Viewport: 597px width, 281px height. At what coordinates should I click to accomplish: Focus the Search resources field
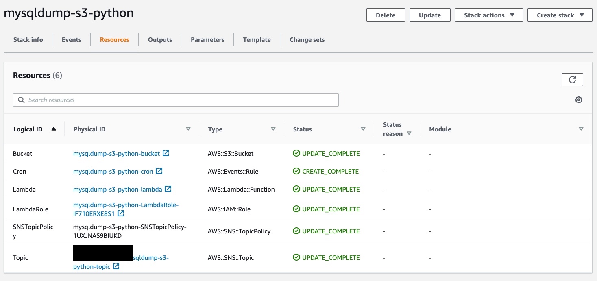click(176, 100)
